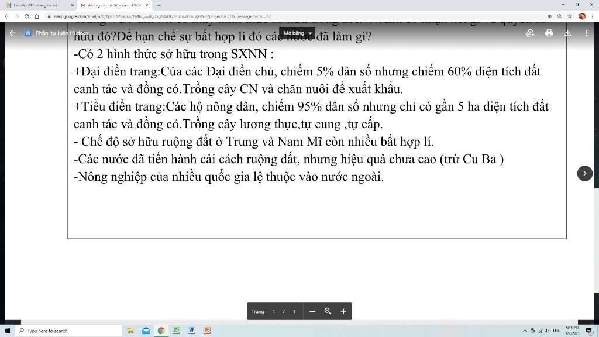Download the document file
This screenshot has width=599, height=337.
pos(567,33)
